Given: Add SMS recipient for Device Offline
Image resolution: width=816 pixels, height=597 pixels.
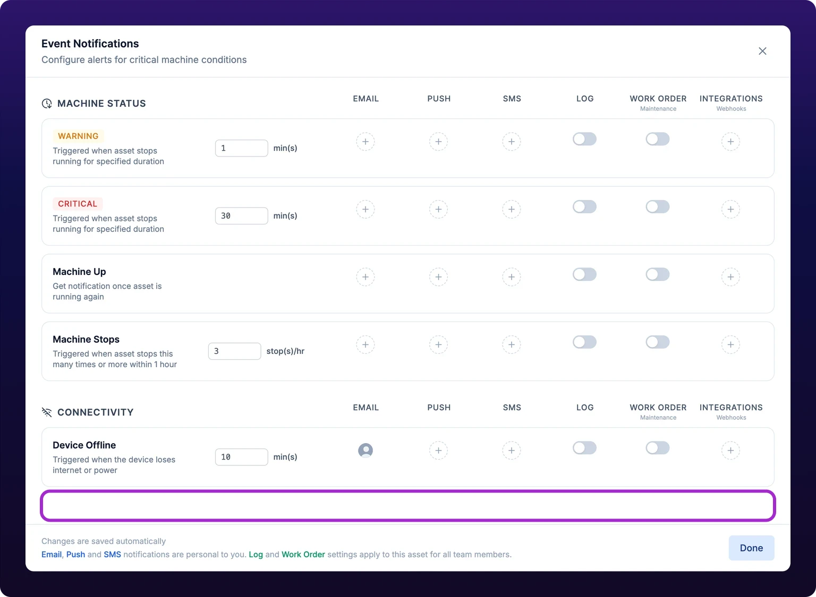Looking at the screenshot, I should pyautogui.click(x=512, y=451).
